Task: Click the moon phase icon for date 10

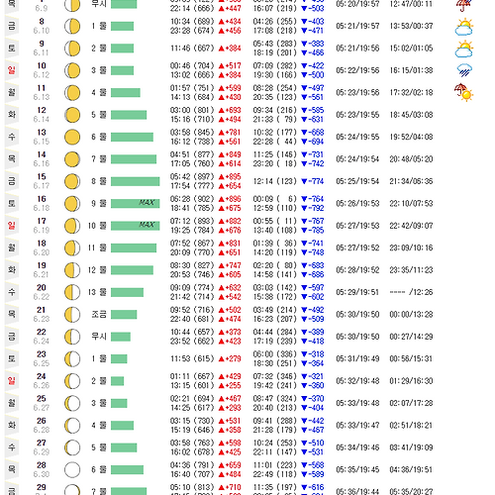Action: pyautogui.click(x=72, y=70)
